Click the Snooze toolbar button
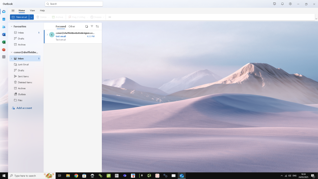 tap(96, 17)
